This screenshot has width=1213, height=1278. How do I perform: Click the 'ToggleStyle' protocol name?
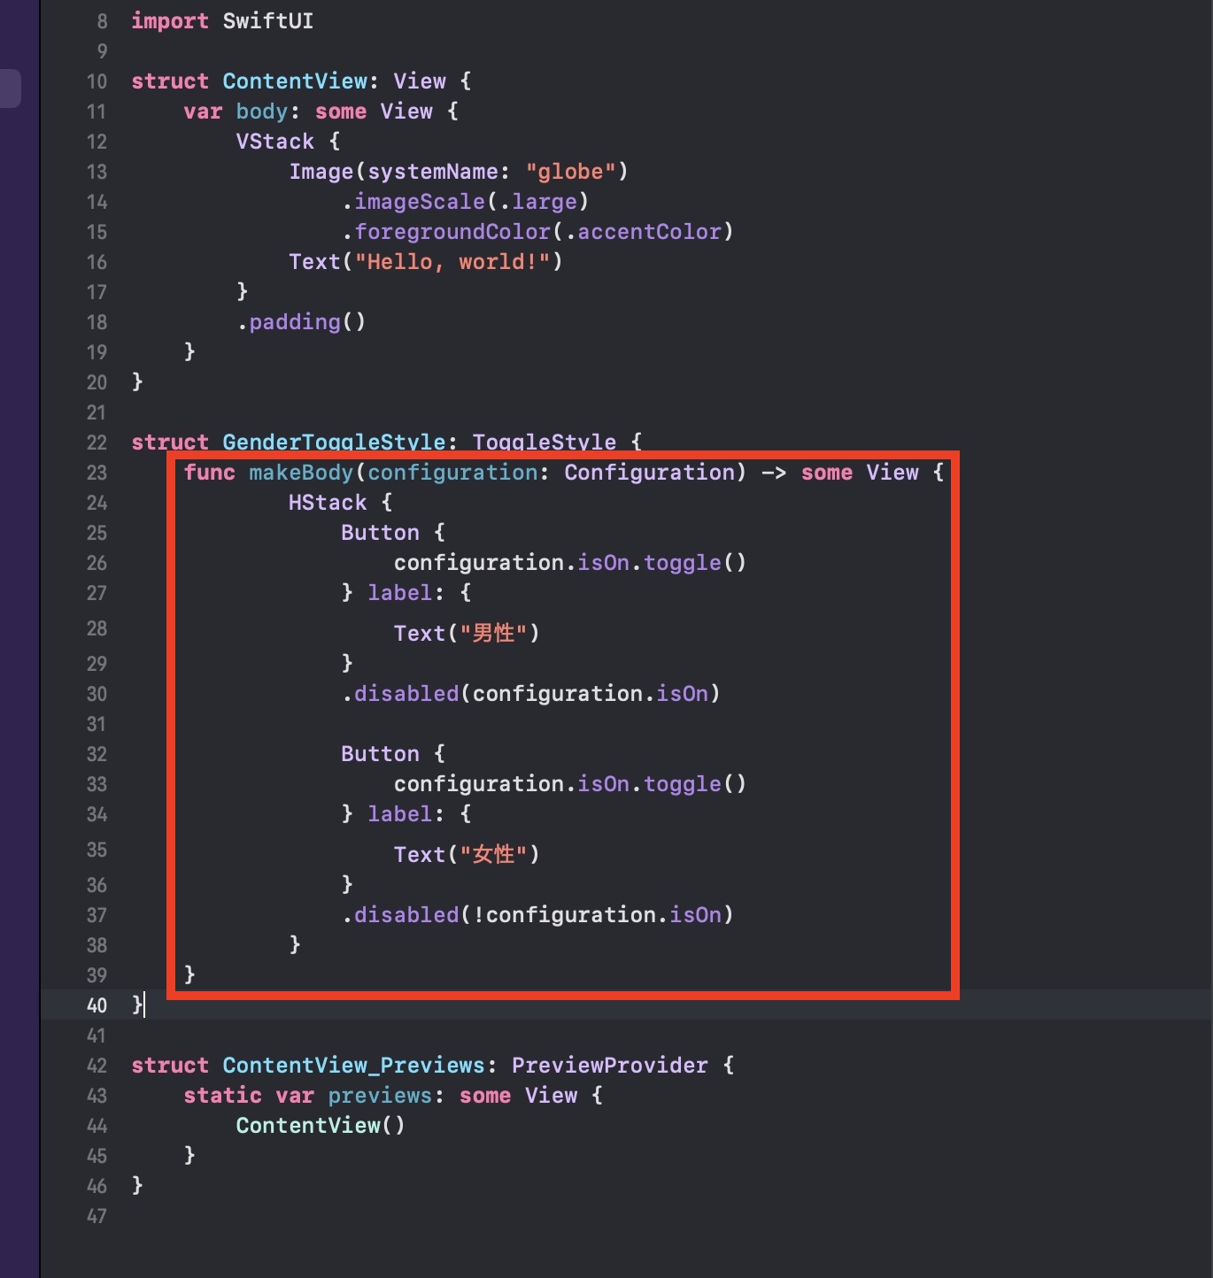pyautogui.click(x=545, y=443)
